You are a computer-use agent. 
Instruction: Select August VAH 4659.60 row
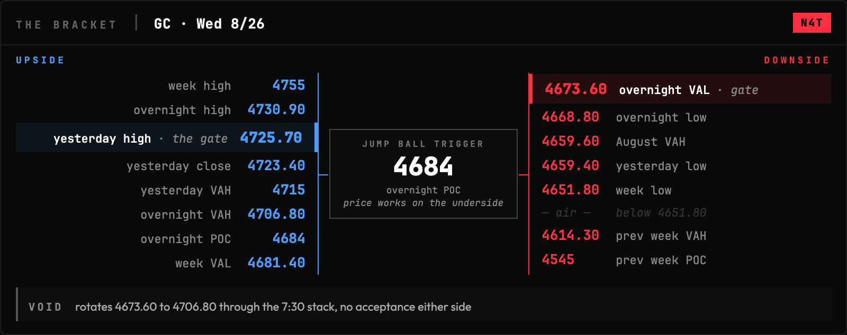(680, 141)
